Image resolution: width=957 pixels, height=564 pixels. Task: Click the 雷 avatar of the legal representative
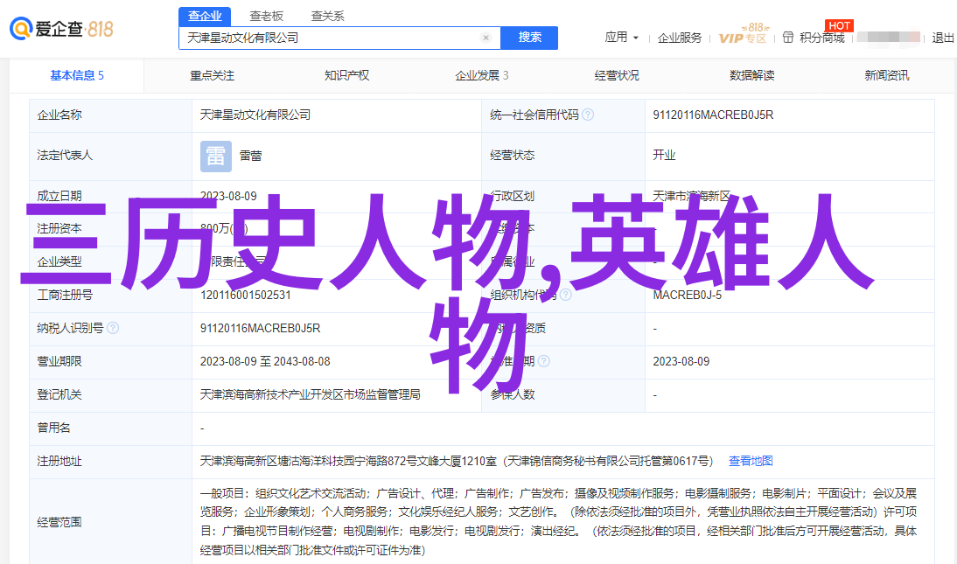coord(216,156)
